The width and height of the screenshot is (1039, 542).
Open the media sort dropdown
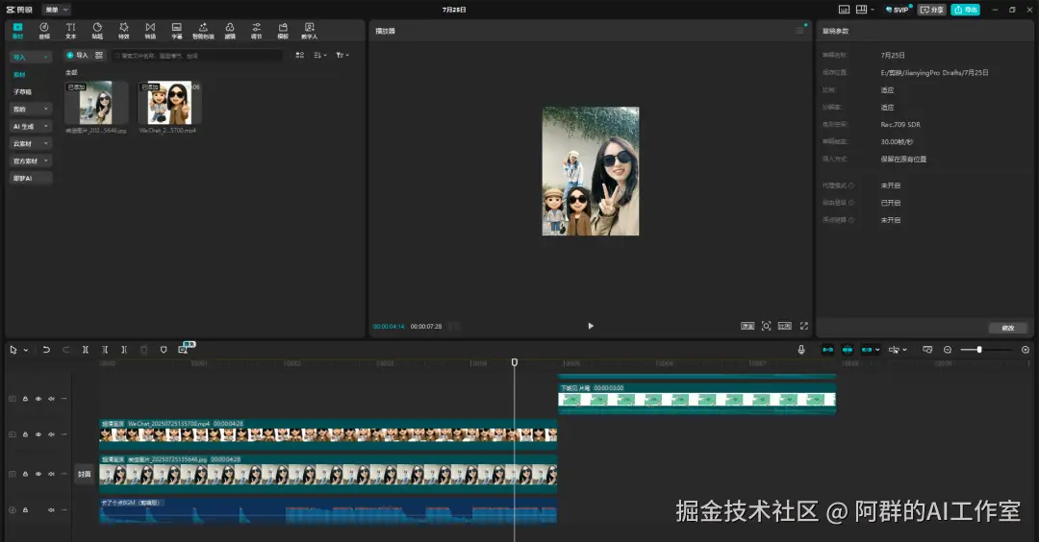pos(320,55)
